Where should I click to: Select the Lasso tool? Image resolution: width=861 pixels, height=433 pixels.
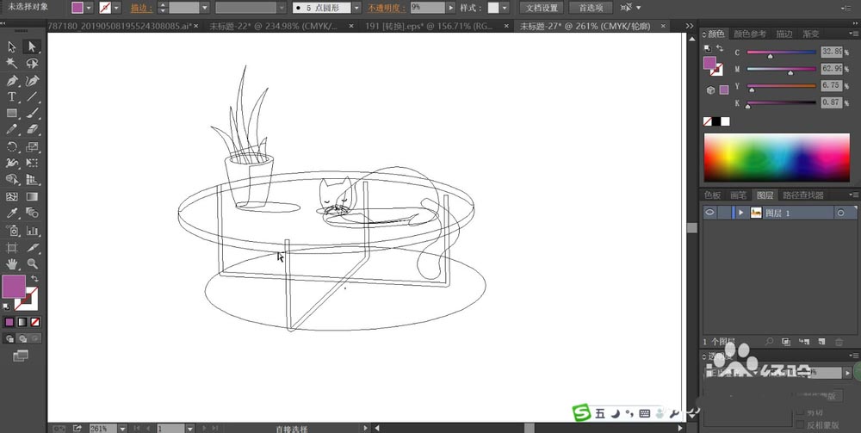point(32,63)
